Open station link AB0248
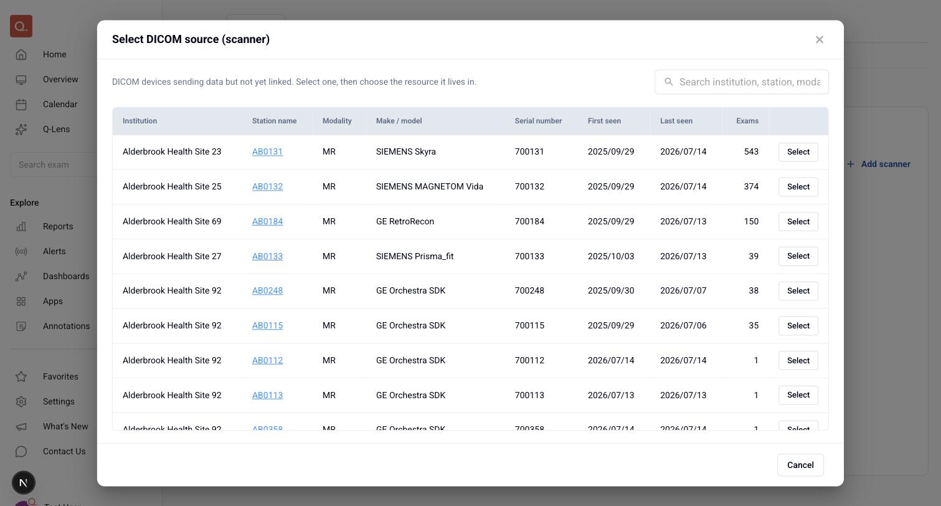 click(x=267, y=290)
